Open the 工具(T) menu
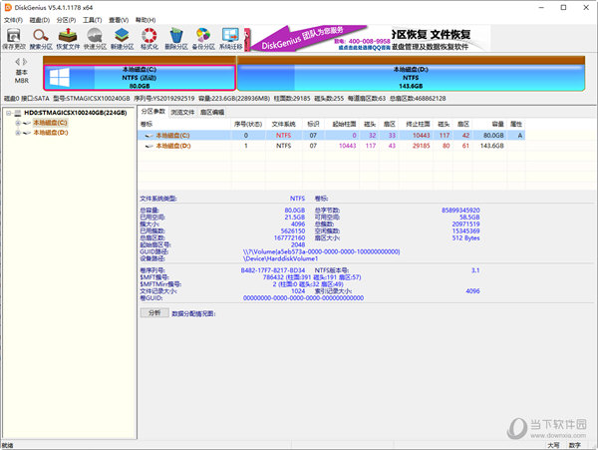Image resolution: width=598 pixels, height=450 pixels. click(92, 19)
